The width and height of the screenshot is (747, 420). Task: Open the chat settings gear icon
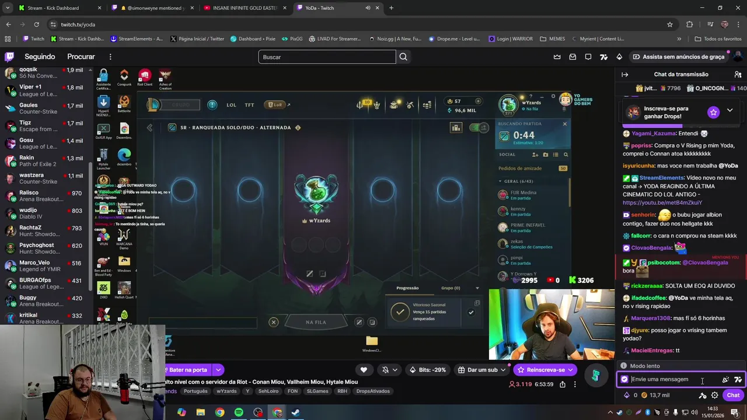click(714, 395)
